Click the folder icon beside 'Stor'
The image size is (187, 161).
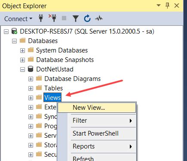39,145
